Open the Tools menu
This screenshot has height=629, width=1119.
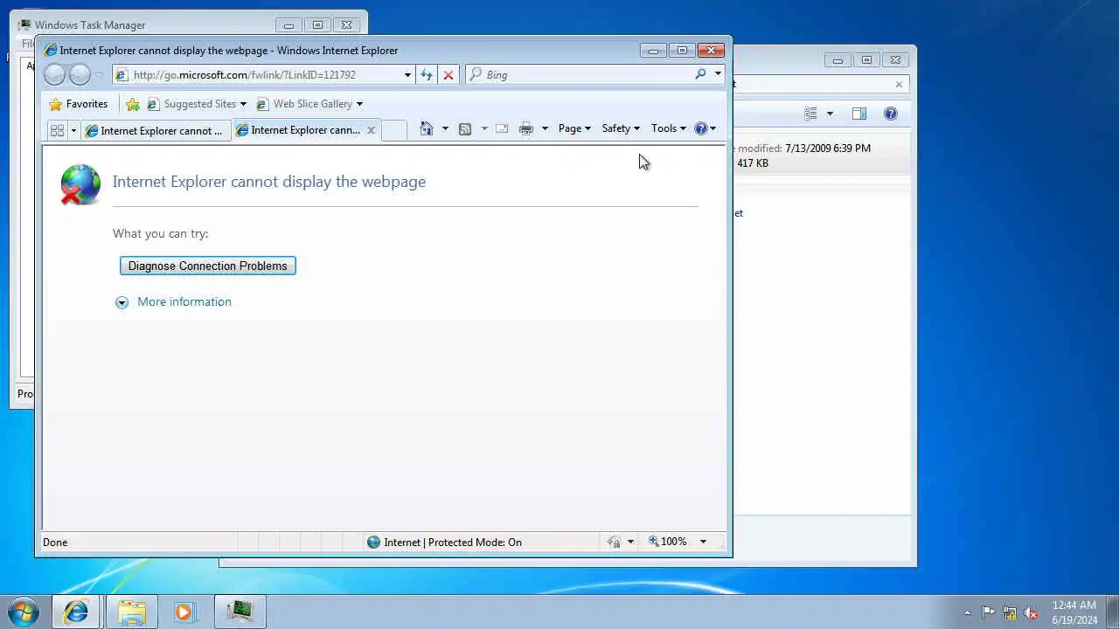tap(669, 128)
